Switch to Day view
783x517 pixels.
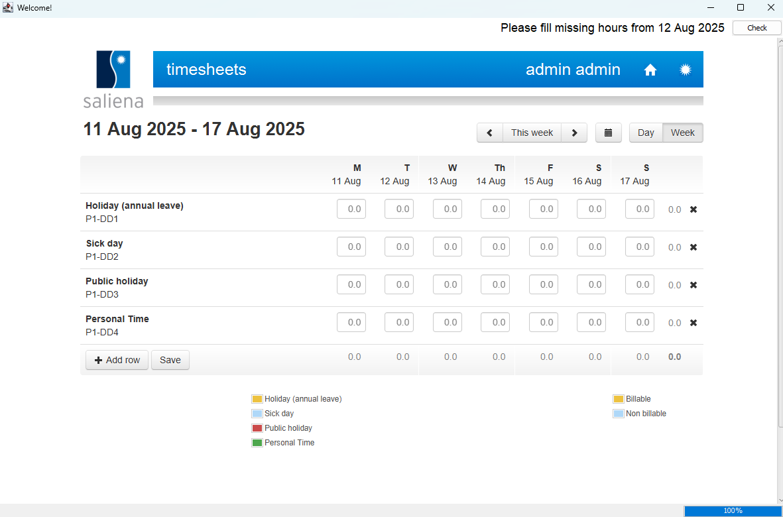click(646, 133)
